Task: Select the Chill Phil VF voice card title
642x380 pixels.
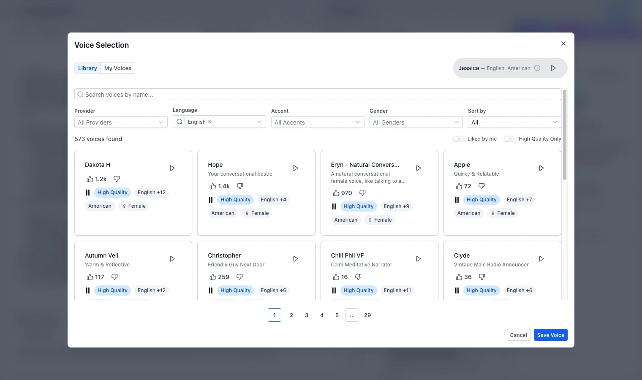Action: tap(347, 255)
